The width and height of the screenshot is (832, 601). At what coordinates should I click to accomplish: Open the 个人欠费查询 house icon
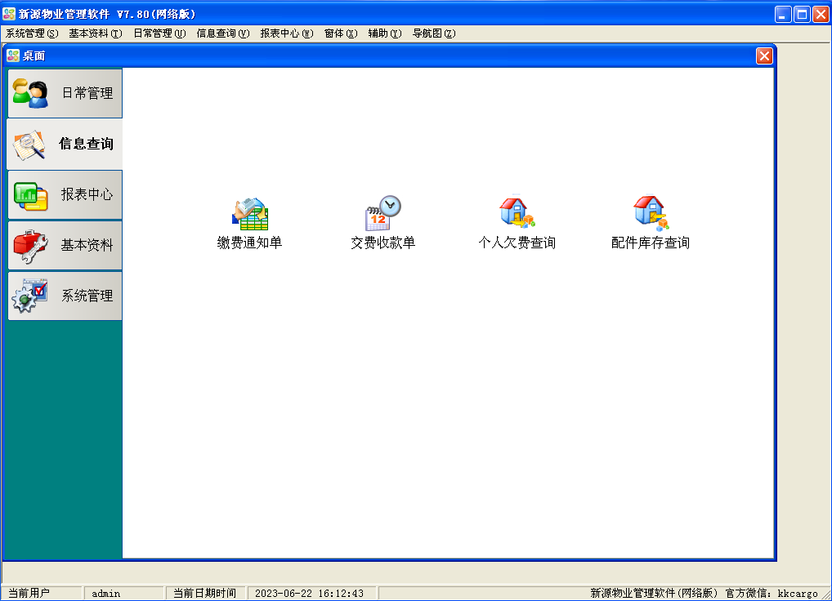[517, 212]
